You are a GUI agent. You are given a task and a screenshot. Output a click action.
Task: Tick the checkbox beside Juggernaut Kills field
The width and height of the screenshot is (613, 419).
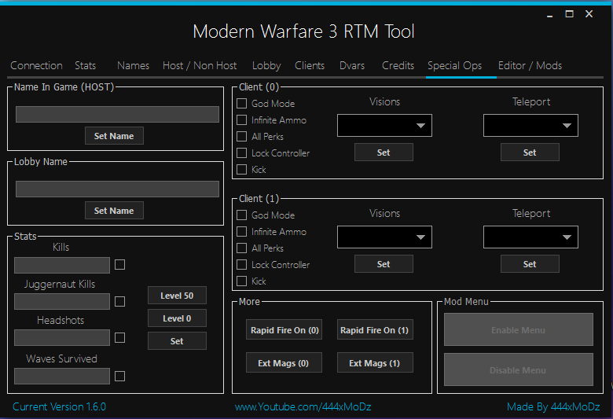[119, 301]
